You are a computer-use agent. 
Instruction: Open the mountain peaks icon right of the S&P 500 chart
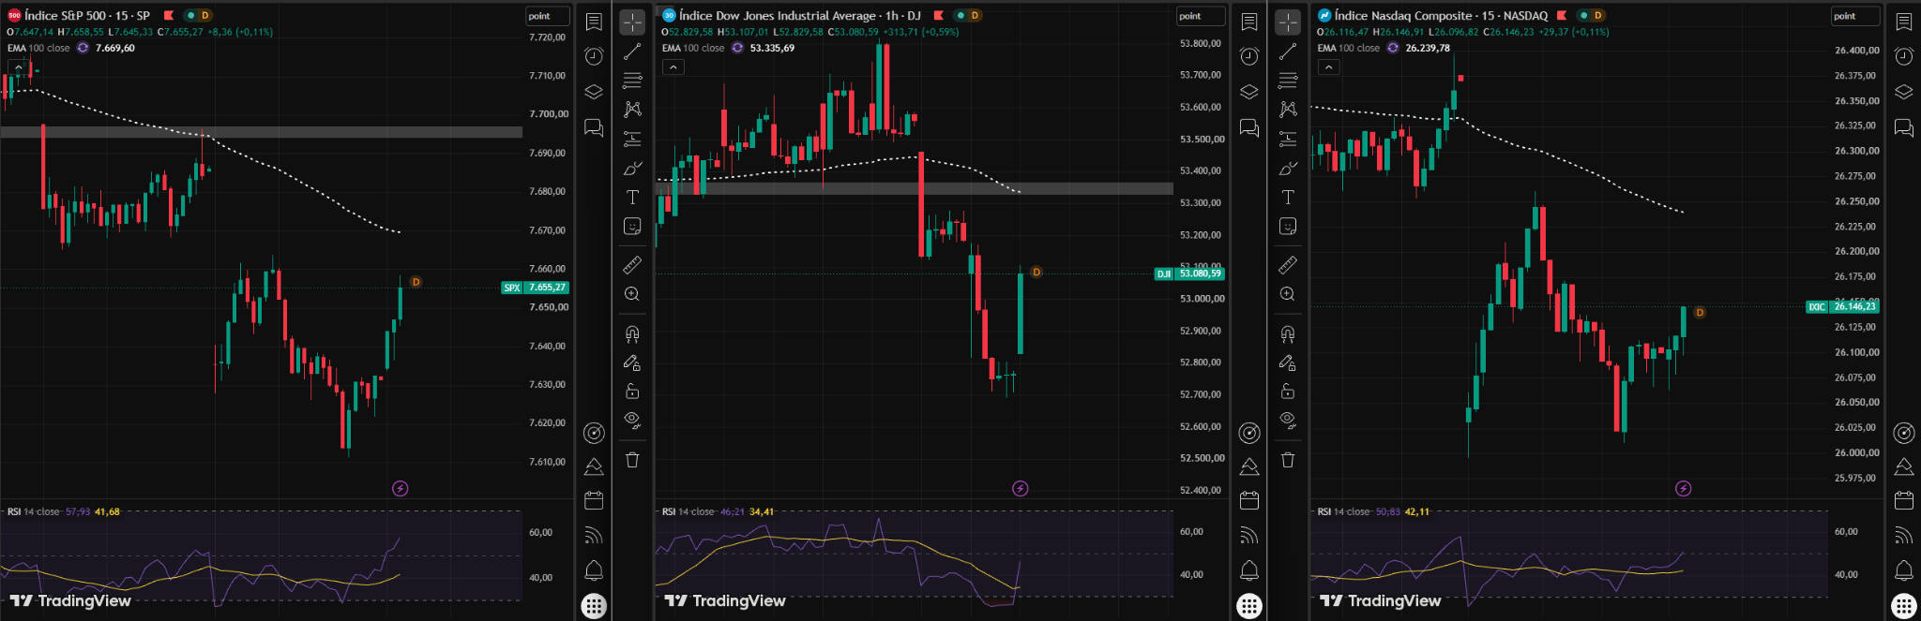pyautogui.click(x=594, y=466)
